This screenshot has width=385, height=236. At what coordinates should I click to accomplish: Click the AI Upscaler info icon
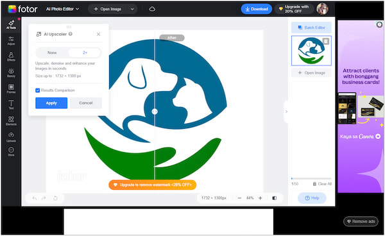pos(71,34)
